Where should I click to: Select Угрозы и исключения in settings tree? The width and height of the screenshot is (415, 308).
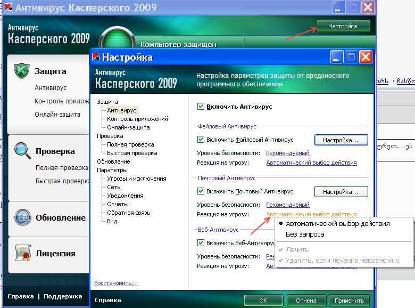(x=137, y=179)
